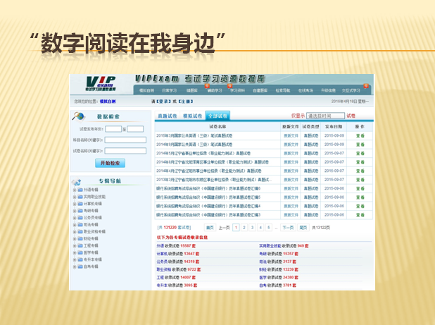Open the 请选择时间 dropdown
435x325 pixels.
[324, 116]
